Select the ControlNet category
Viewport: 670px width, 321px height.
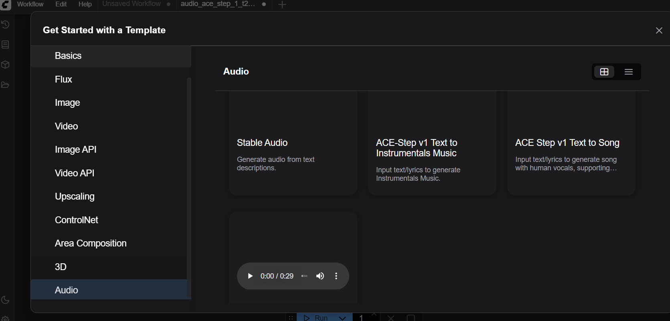coord(109,220)
